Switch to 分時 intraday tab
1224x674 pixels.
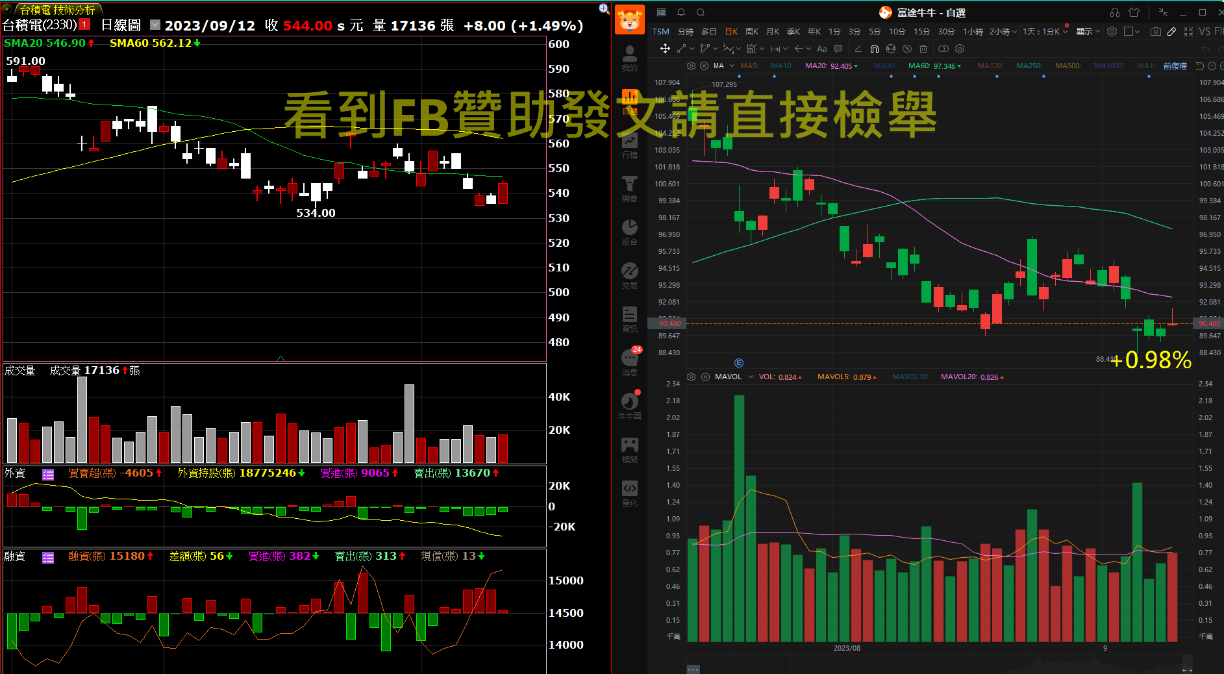(x=685, y=31)
